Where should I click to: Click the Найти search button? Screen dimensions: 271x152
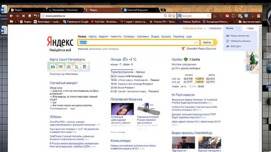(x=207, y=42)
